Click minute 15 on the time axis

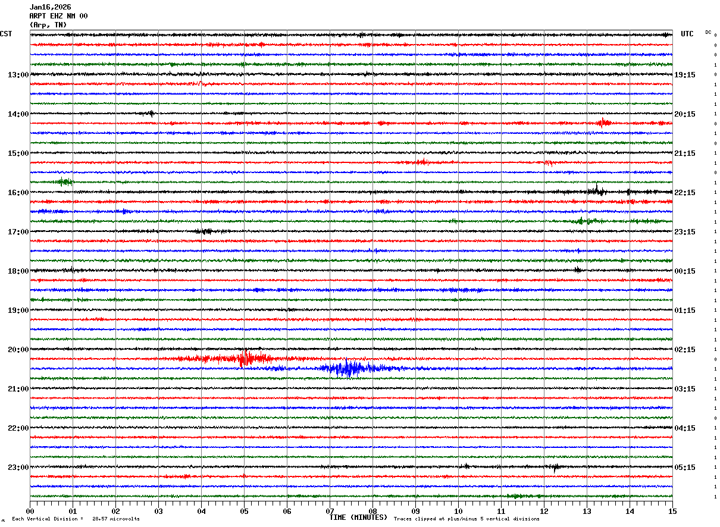click(x=672, y=511)
